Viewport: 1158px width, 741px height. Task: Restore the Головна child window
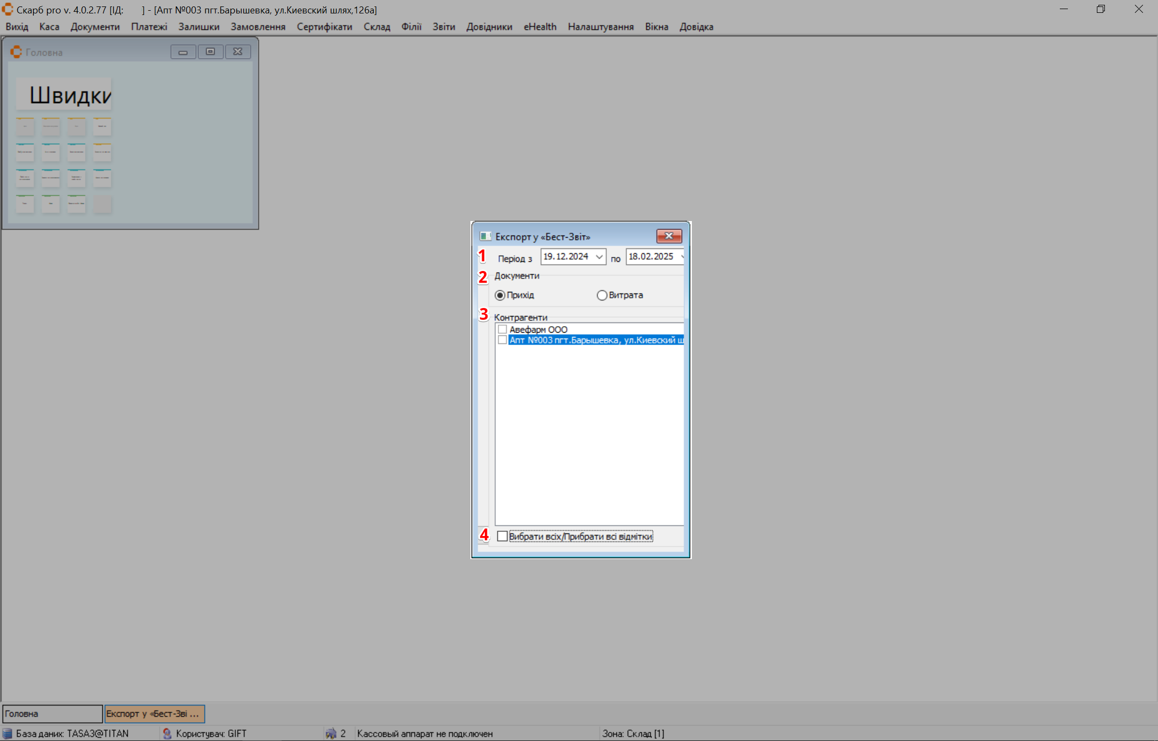(210, 52)
